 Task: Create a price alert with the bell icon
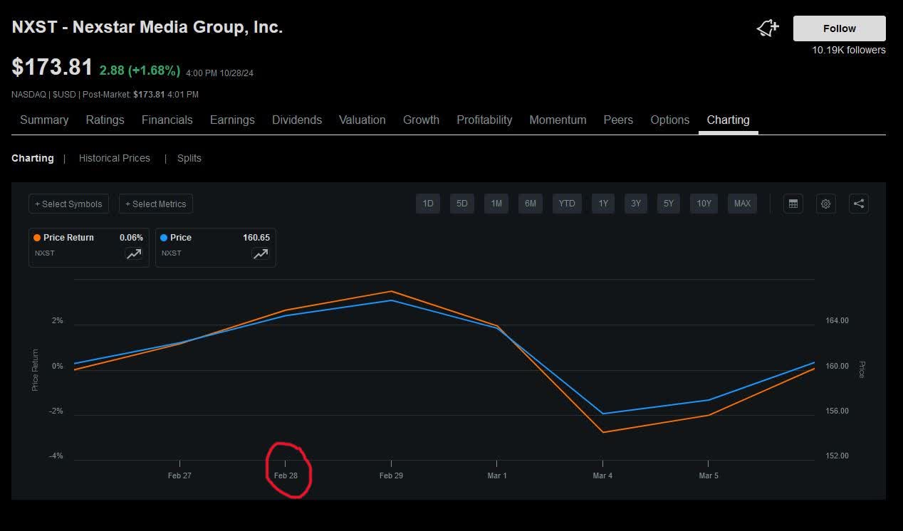pos(766,28)
